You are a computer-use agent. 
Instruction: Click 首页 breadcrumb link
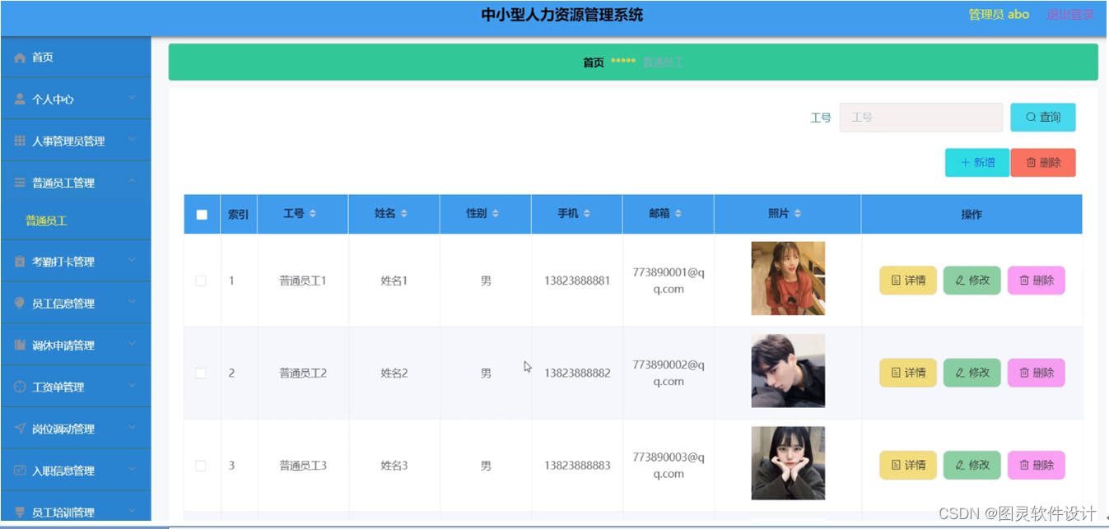pos(594,63)
